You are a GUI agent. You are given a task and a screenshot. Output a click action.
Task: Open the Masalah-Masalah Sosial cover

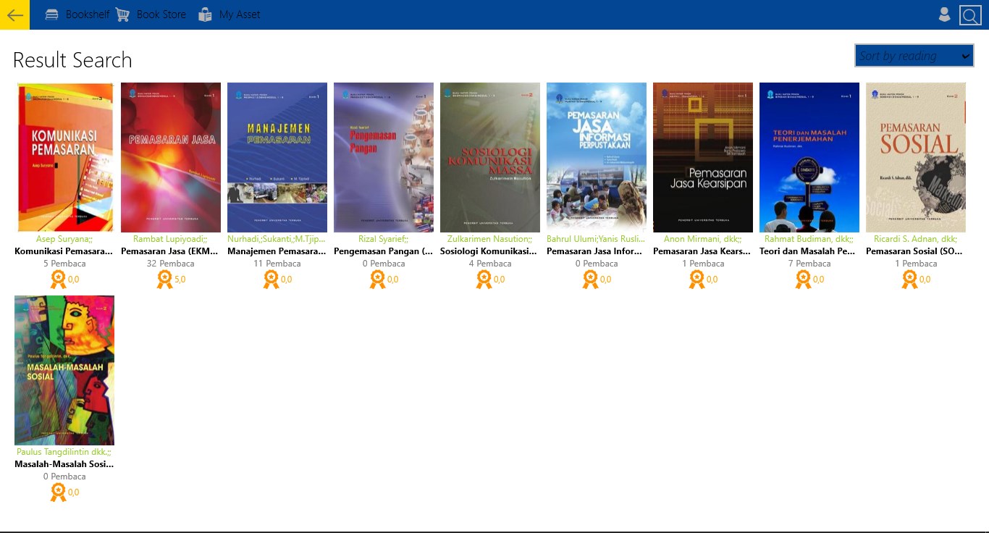(x=64, y=369)
